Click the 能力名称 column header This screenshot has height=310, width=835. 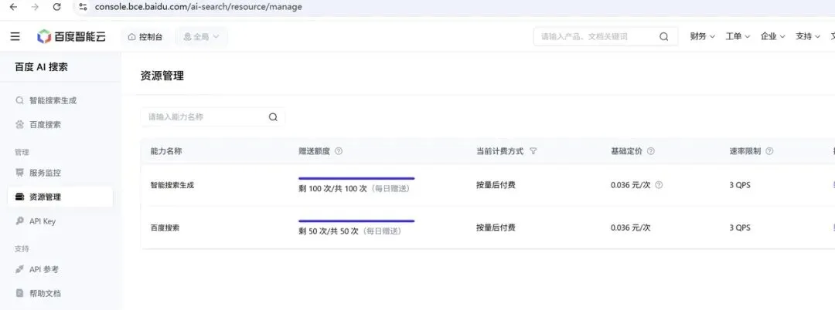(x=166, y=151)
